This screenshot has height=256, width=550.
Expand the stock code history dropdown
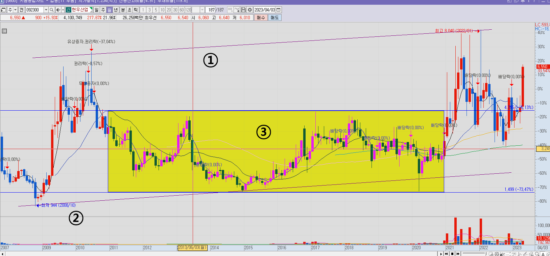pyautogui.click(x=46, y=10)
